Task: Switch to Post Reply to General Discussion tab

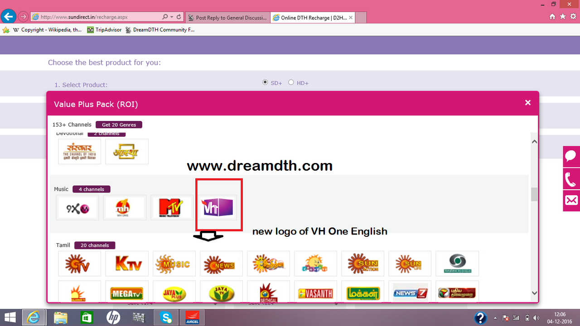Action: point(227,18)
